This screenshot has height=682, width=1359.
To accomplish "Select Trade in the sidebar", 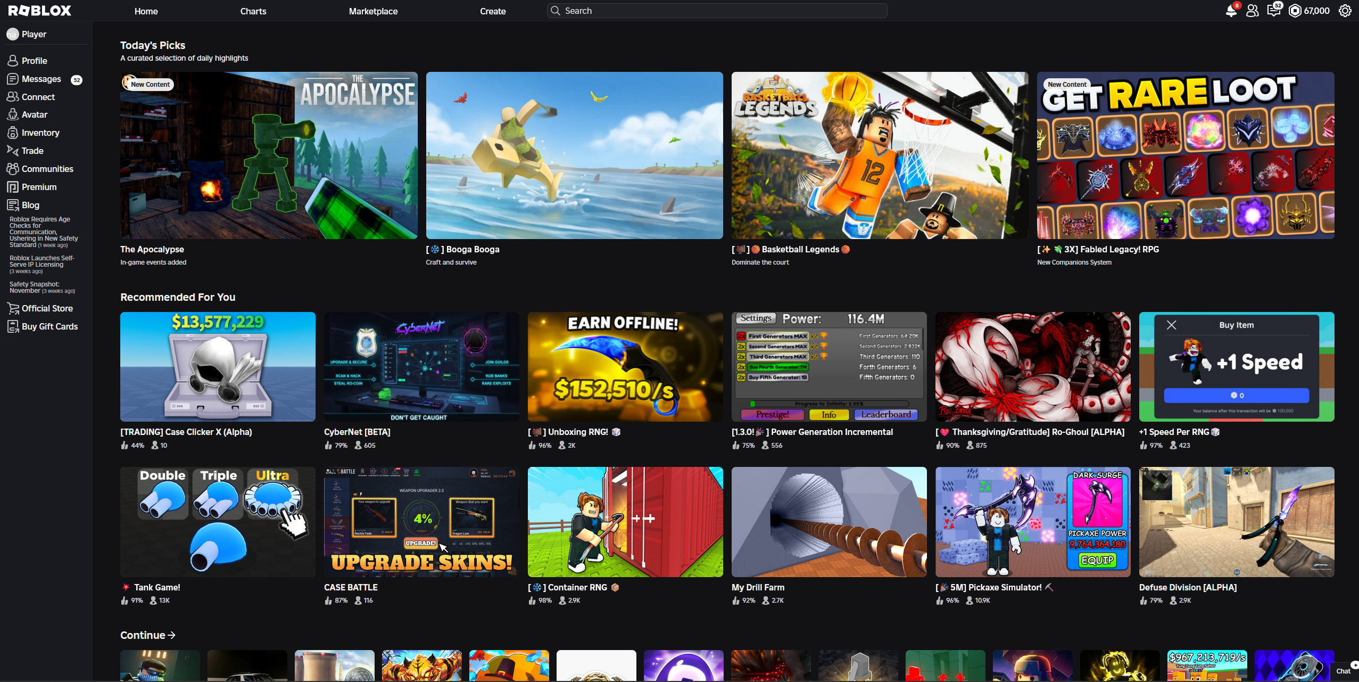I will tap(32, 151).
